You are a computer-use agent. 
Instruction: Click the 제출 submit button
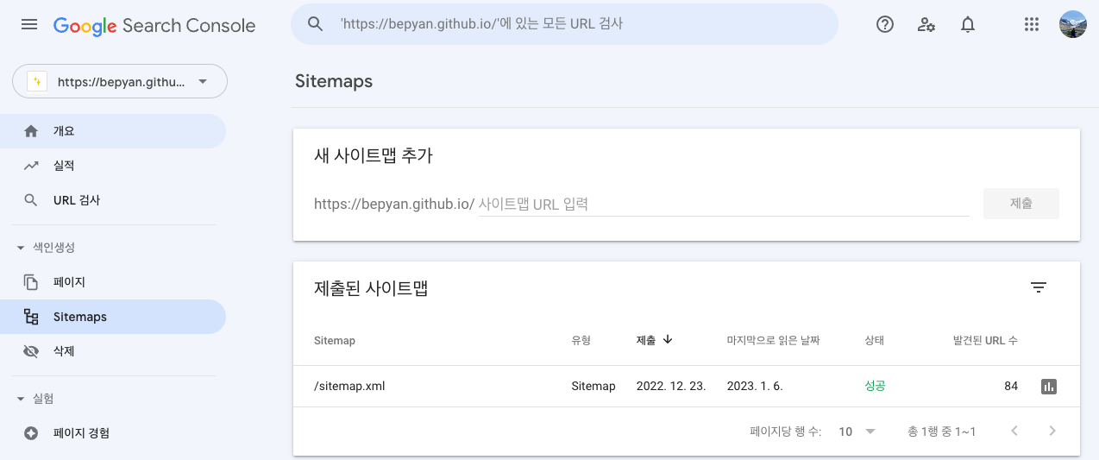click(1021, 204)
